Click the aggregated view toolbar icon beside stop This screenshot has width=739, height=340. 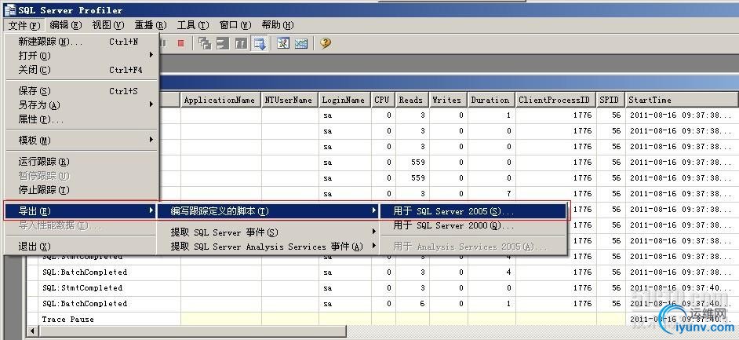pyautogui.click(x=223, y=43)
